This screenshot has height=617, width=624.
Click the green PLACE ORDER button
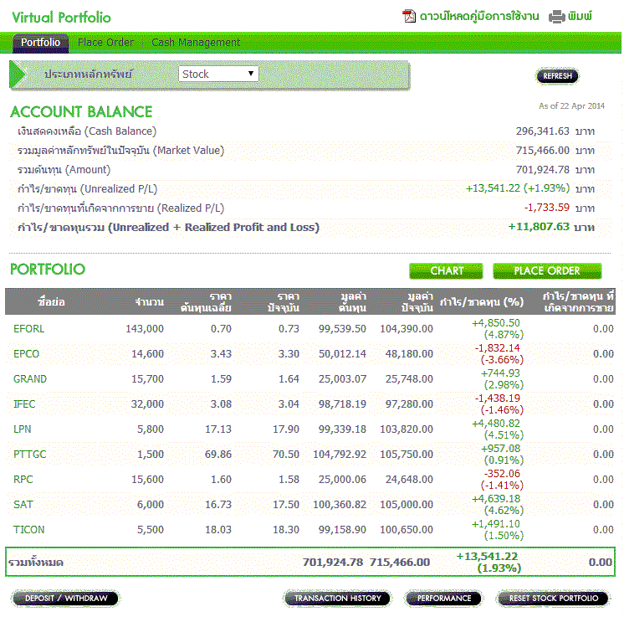[547, 270]
